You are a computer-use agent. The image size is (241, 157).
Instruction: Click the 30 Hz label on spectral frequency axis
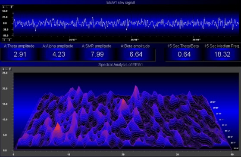(x=177, y=154)
